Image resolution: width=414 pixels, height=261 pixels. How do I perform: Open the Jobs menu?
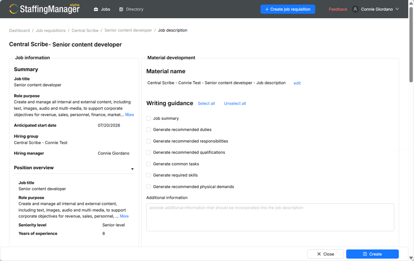[102, 9]
